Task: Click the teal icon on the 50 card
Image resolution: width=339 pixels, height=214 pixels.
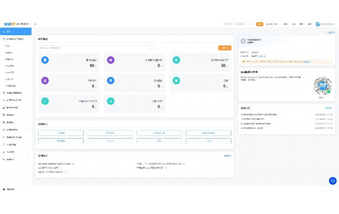Action: pos(176,60)
